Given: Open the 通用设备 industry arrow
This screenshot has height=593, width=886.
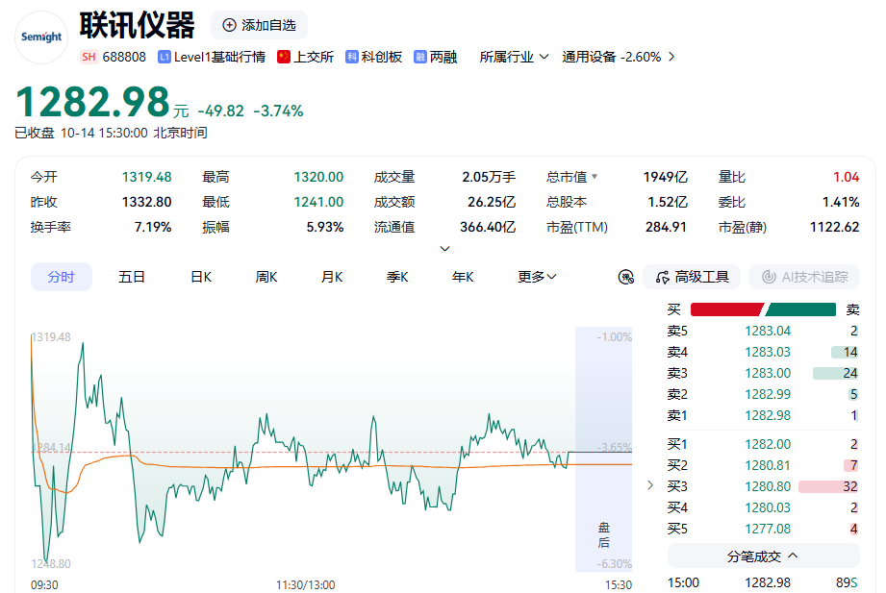Looking at the screenshot, I should [671, 57].
